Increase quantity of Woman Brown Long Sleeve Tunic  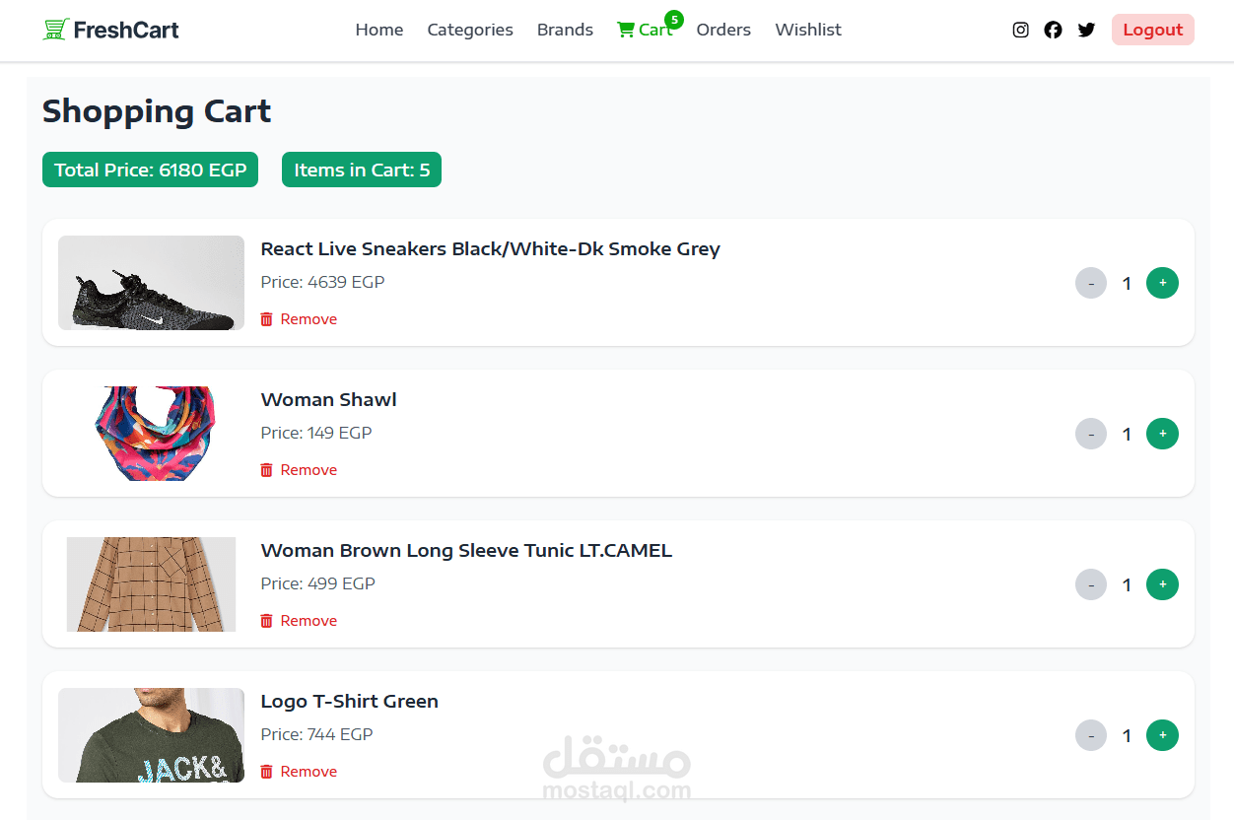pyautogui.click(x=1162, y=584)
